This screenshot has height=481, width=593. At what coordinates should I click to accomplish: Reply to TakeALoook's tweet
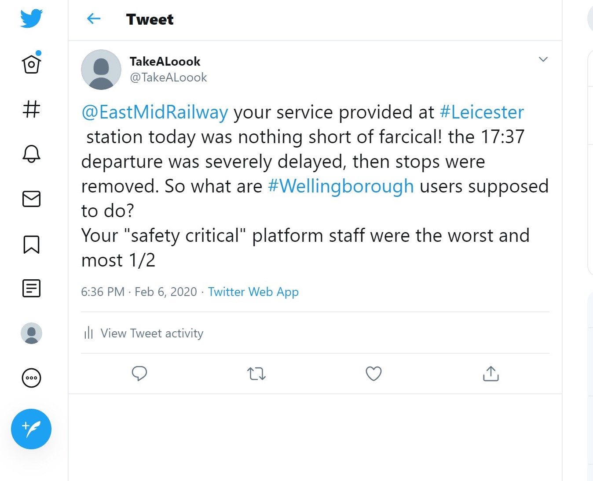click(139, 374)
